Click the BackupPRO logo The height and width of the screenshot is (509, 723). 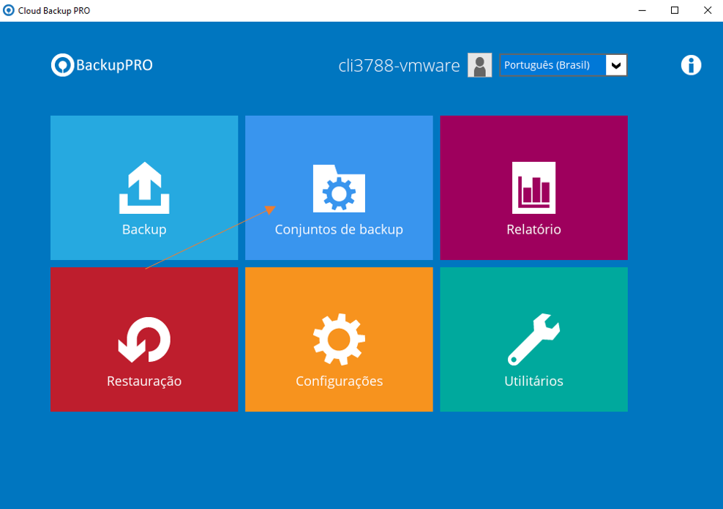click(x=102, y=65)
